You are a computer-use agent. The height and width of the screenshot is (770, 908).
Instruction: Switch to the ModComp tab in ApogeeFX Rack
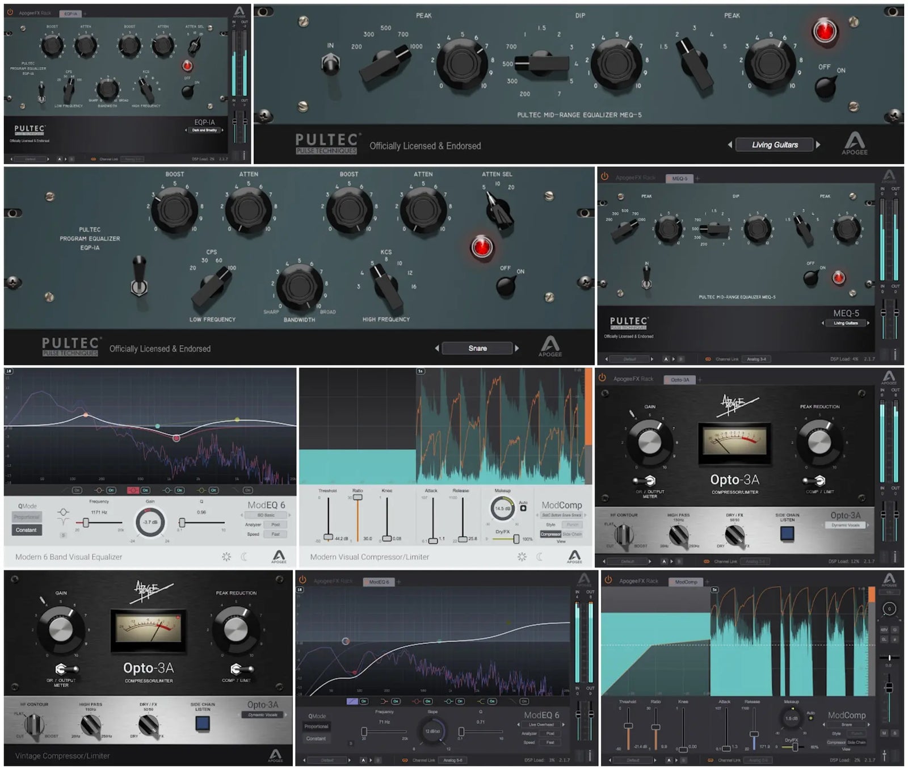(x=687, y=582)
